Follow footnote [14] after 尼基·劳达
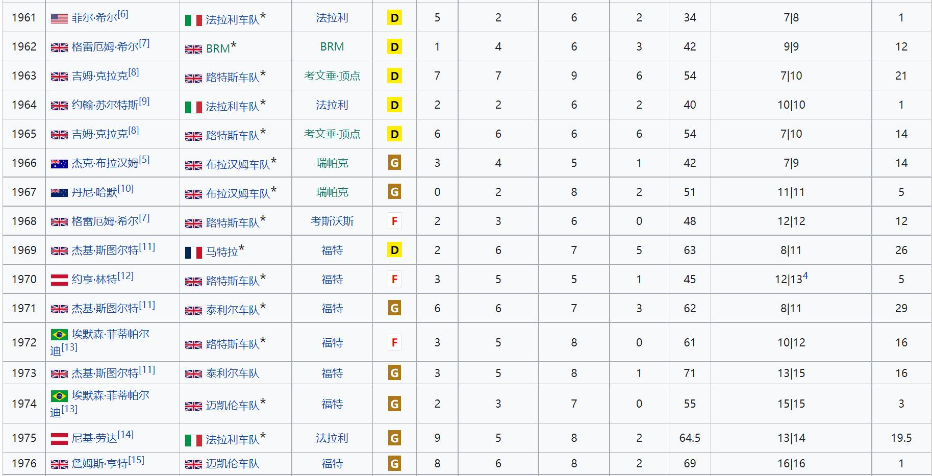The height and width of the screenshot is (476, 932). 125,435
